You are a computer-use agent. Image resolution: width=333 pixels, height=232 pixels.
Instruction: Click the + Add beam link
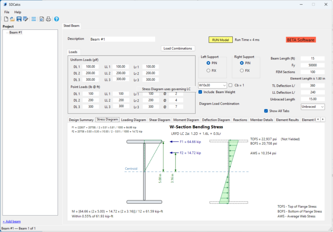12,222
